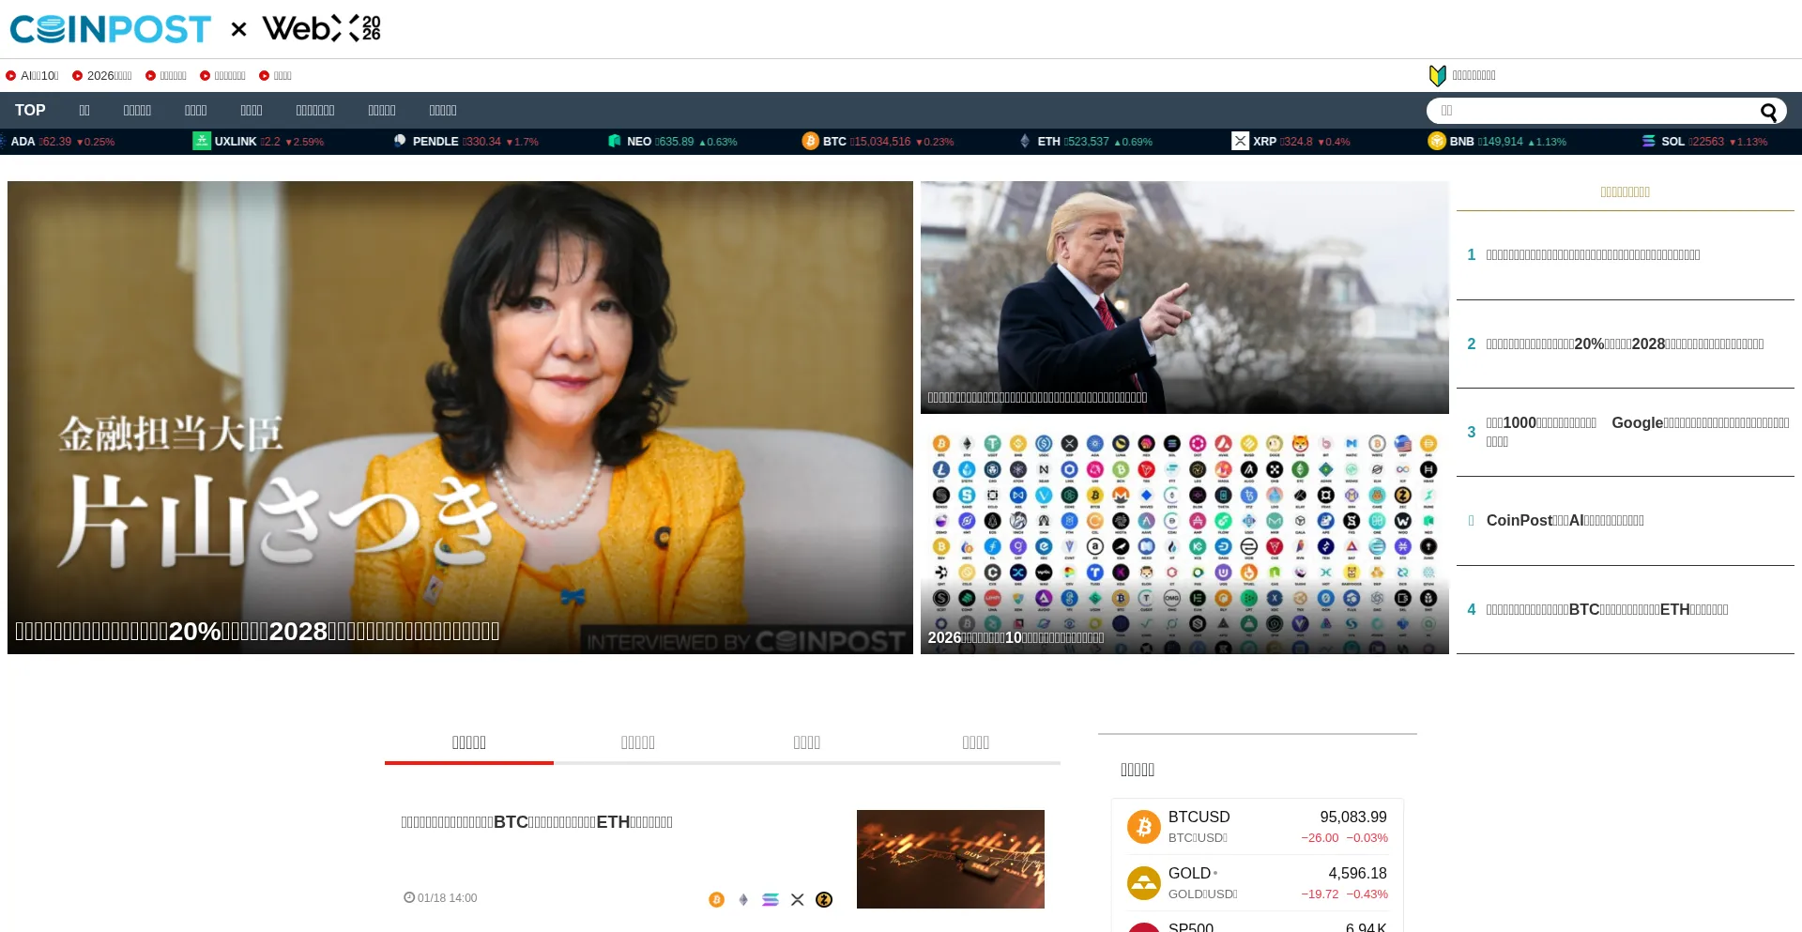Open ranking item 3 mentioning 1000 and Google
Screen dimensions: 1802x932
pos(1638,432)
